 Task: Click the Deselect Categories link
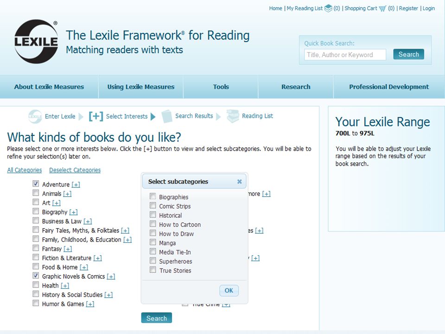[x=75, y=170]
